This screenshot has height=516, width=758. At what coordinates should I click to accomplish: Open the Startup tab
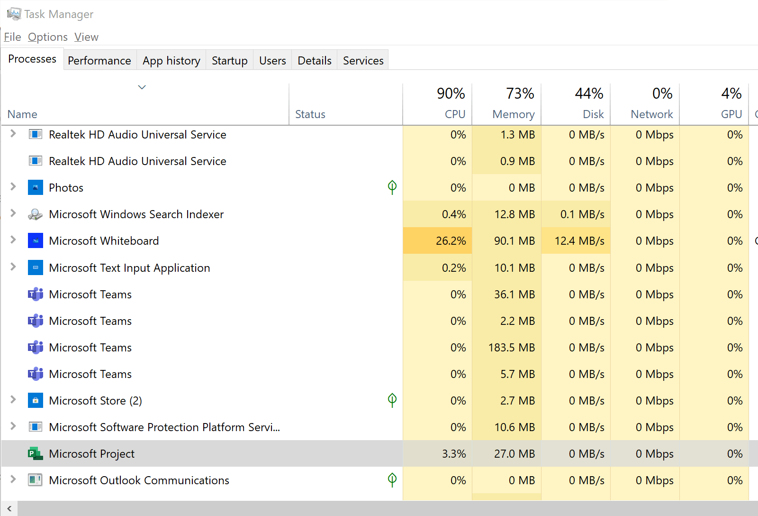pyautogui.click(x=230, y=60)
